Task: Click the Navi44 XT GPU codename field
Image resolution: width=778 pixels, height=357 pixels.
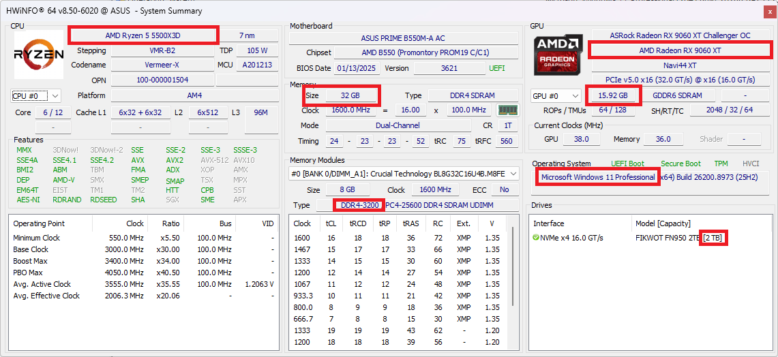Action: 680,65
